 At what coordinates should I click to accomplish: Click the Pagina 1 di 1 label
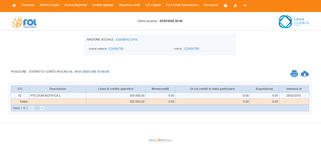pos(20,108)
